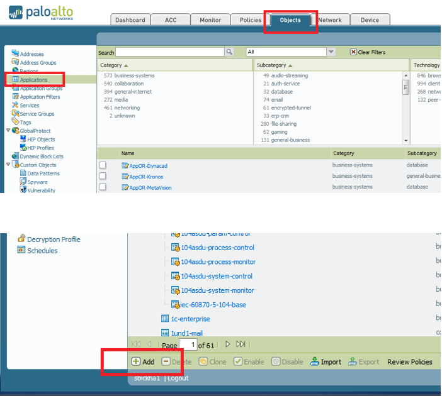Select the All filter combo box field
Screen dimensions: 442x396
[x=286, y=52]
